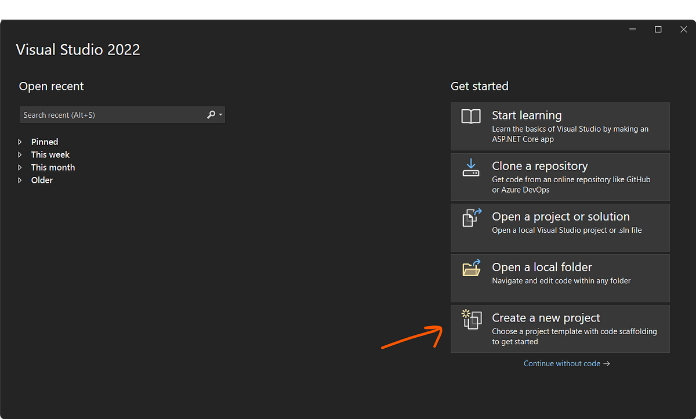Screen dimensions: 696x419
Task: Select Open a local folder
Action: click(x=560, y=277)
